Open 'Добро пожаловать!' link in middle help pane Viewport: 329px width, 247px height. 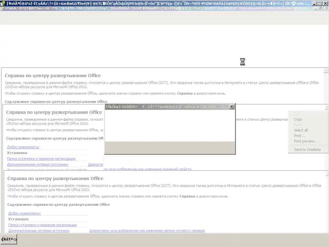pos(23,147)
